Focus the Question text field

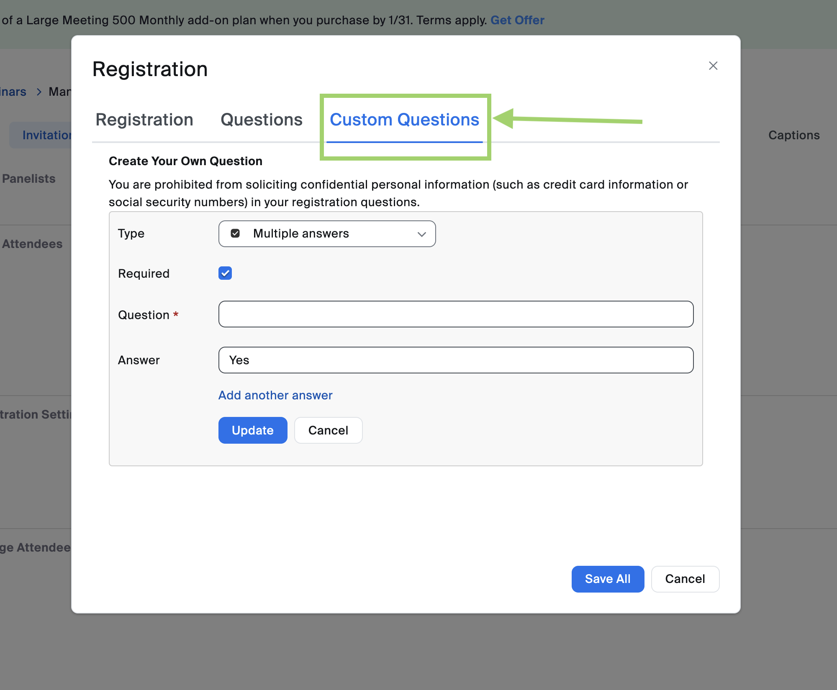(x=456, y=314)
